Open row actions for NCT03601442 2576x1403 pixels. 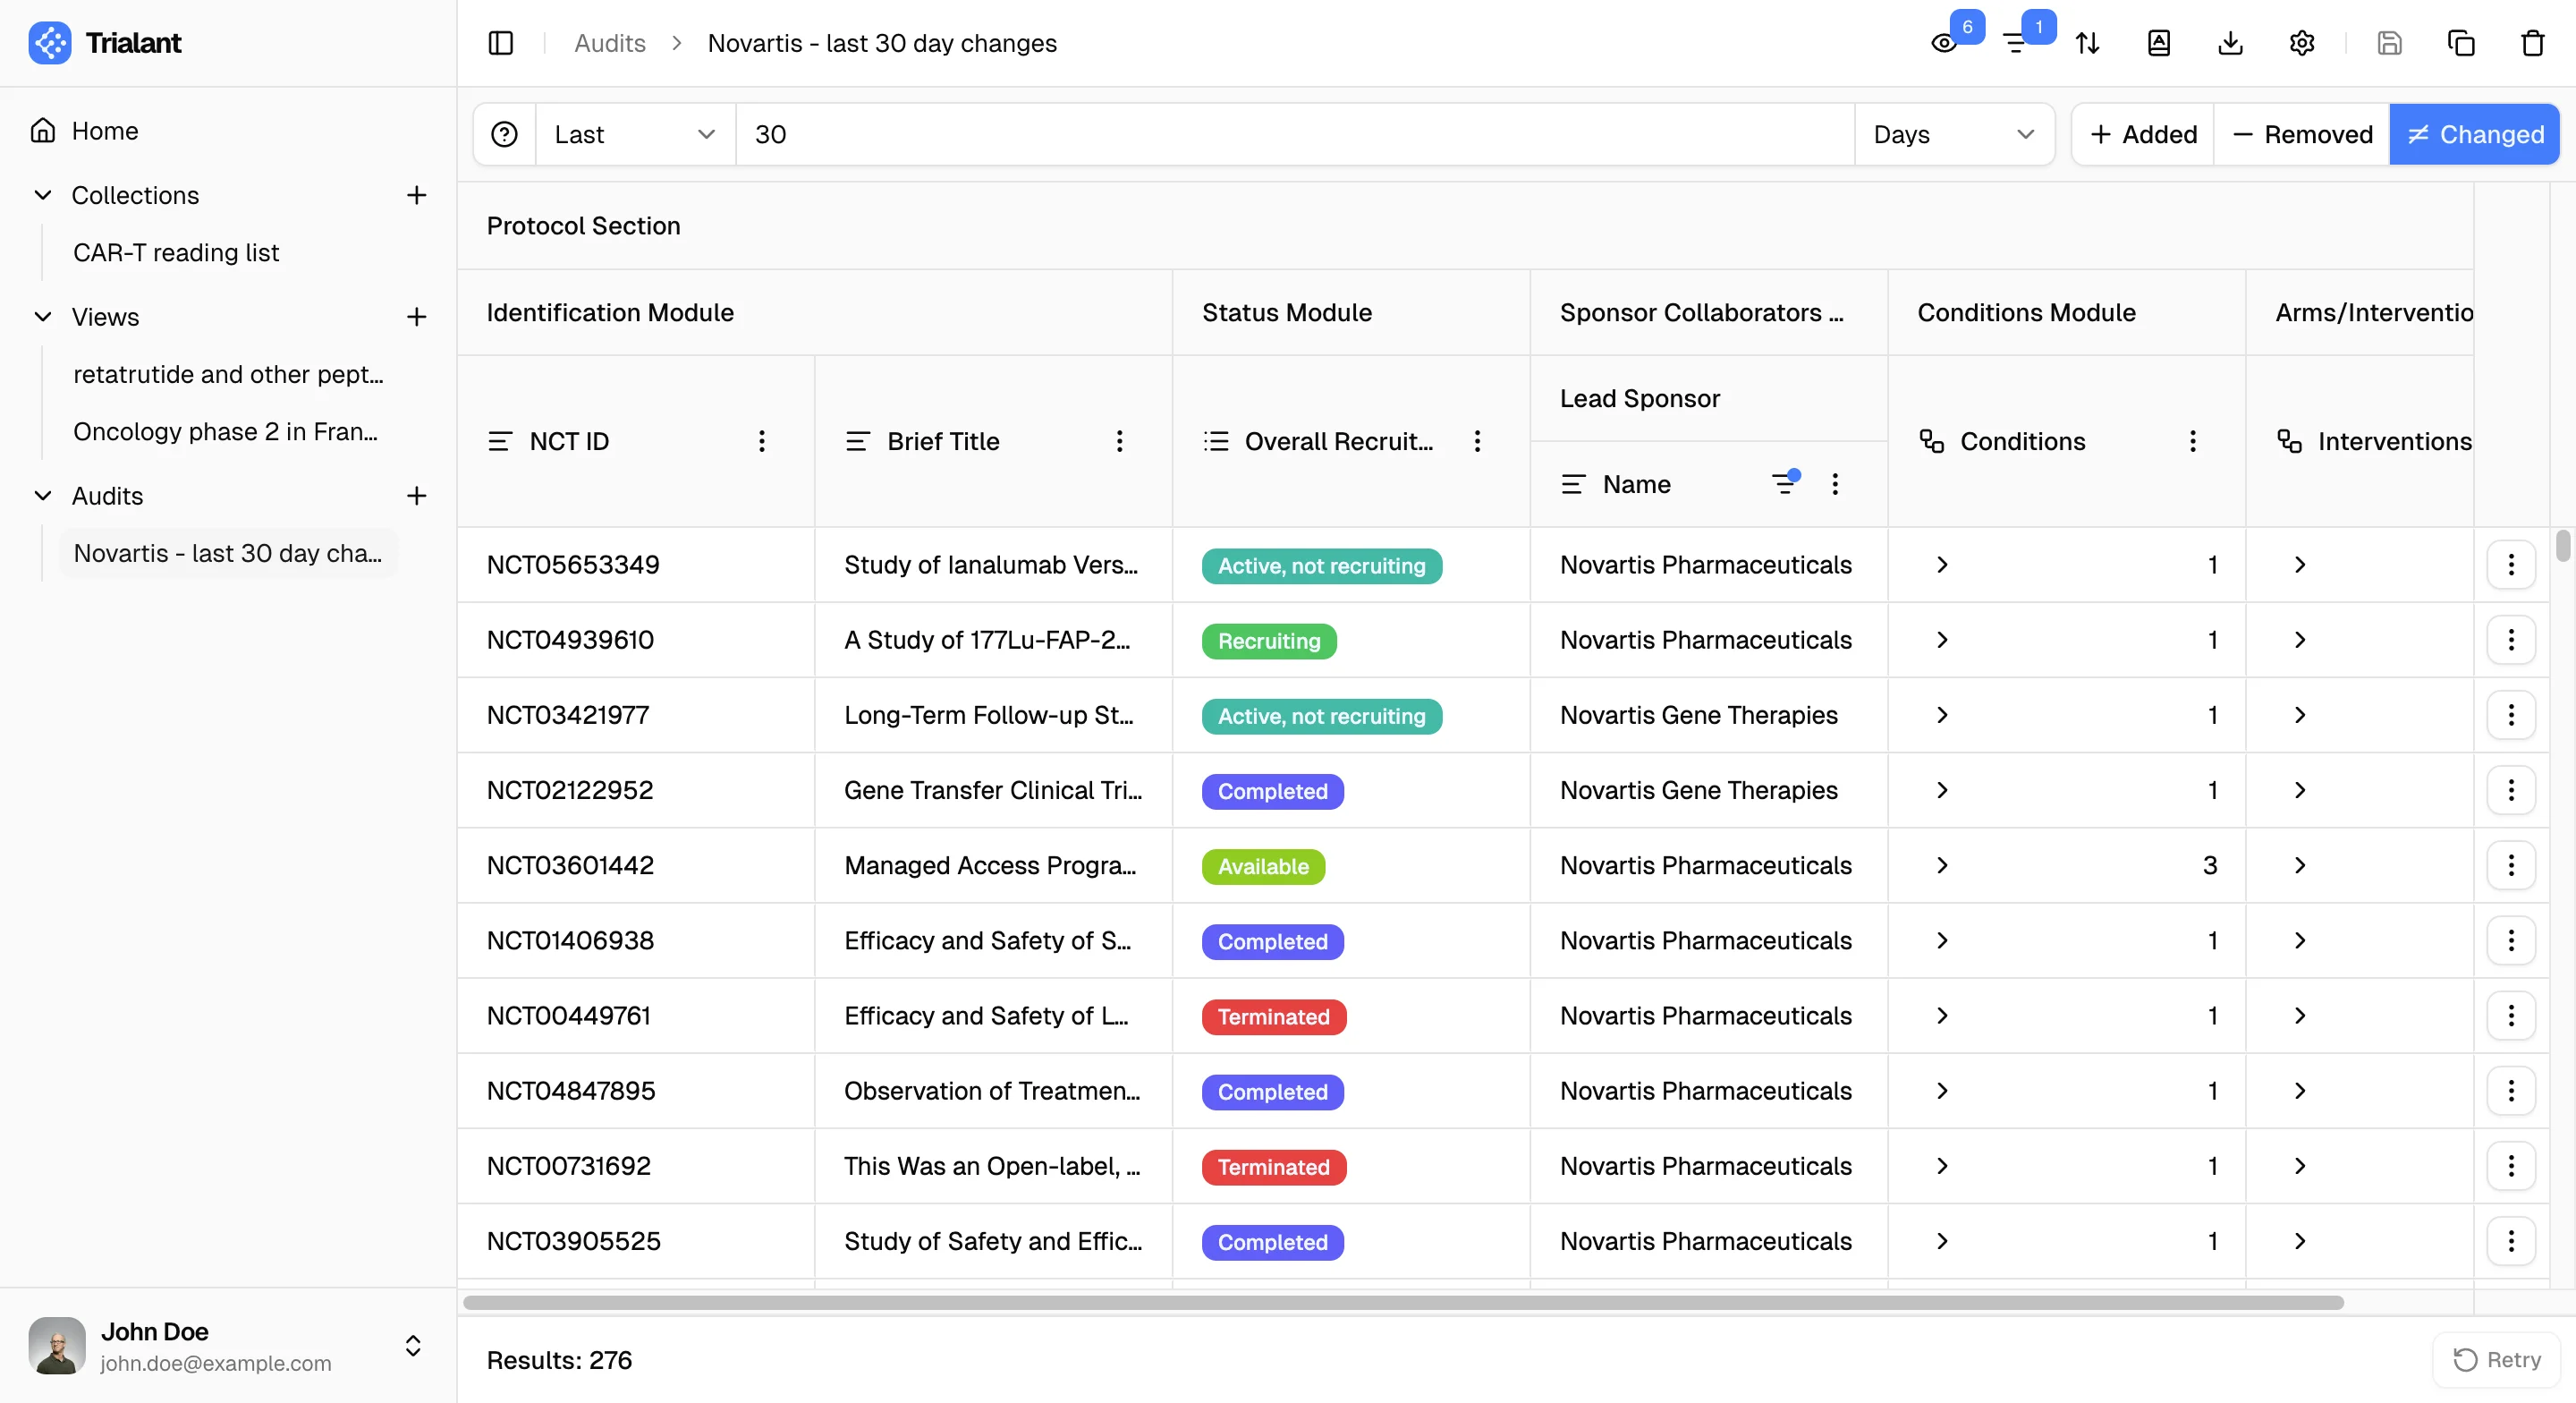(x=2511, y=865)
